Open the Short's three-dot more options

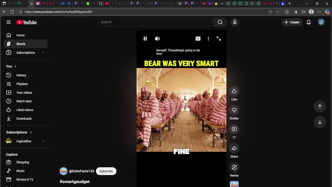(208, 39)
